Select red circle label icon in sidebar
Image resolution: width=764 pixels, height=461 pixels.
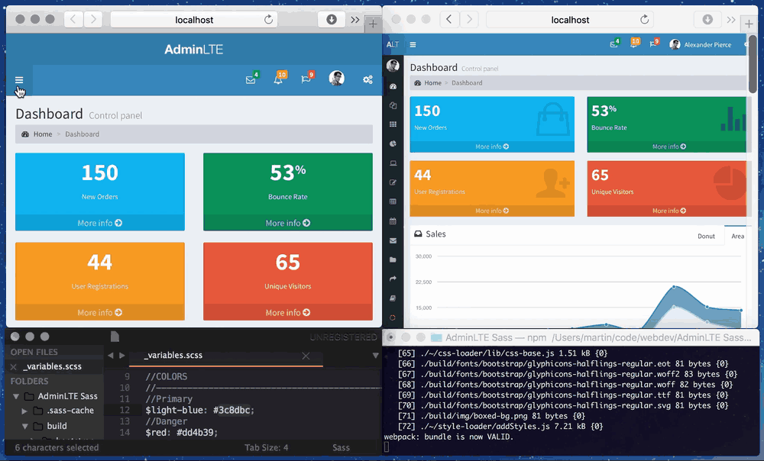click(393, 318)
